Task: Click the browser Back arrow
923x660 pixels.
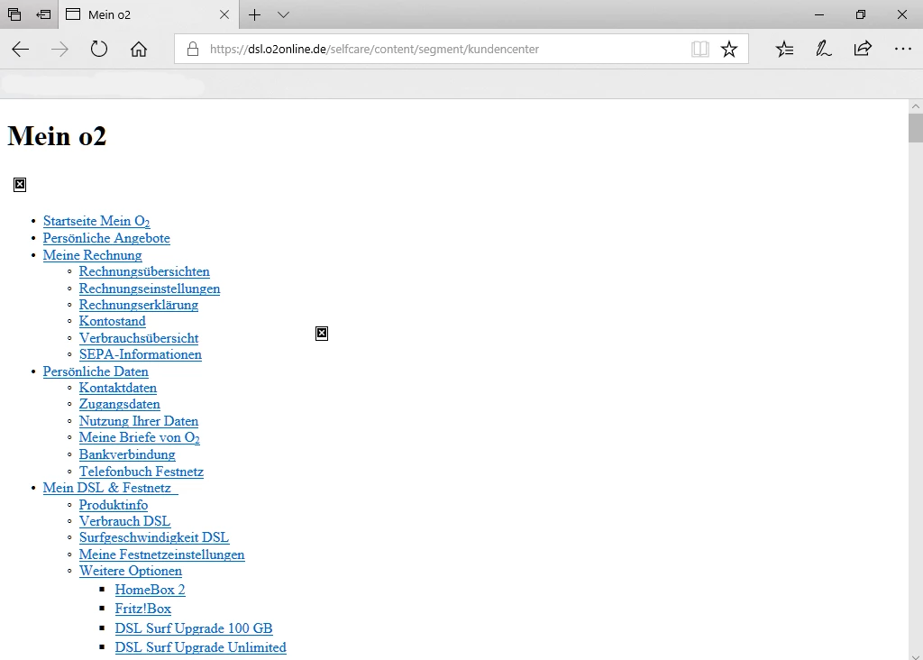Action: (21, 50)
